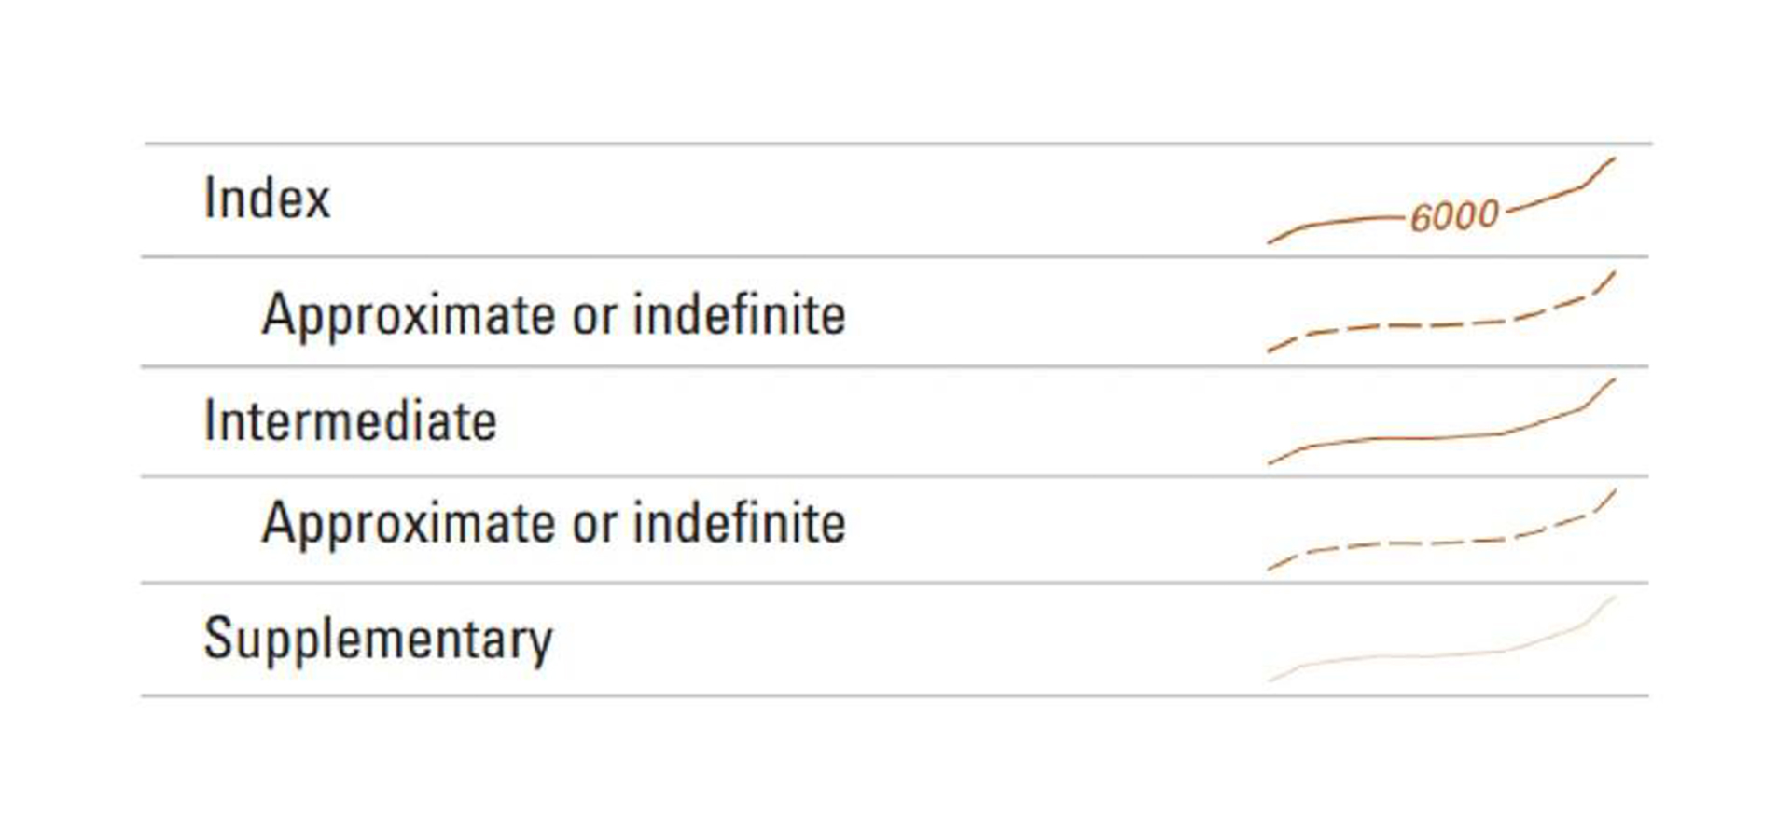Viewport: 1791px width, 839px height.
Task: Click the first Approximate or indefinite label
Action: click(x=554, y=314)
